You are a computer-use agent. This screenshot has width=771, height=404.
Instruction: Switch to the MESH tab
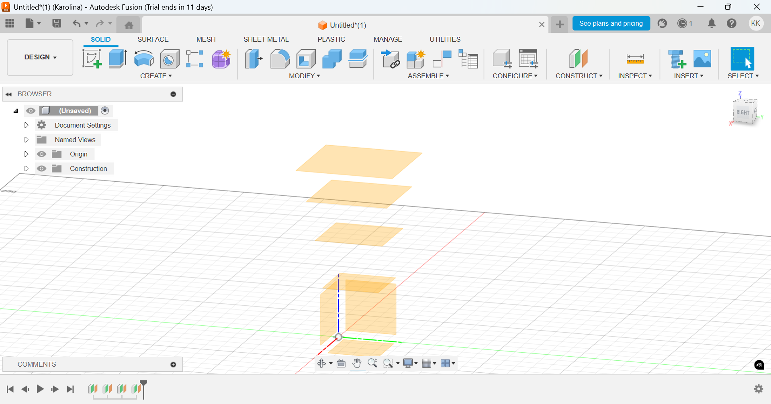[x=206, y=39]
